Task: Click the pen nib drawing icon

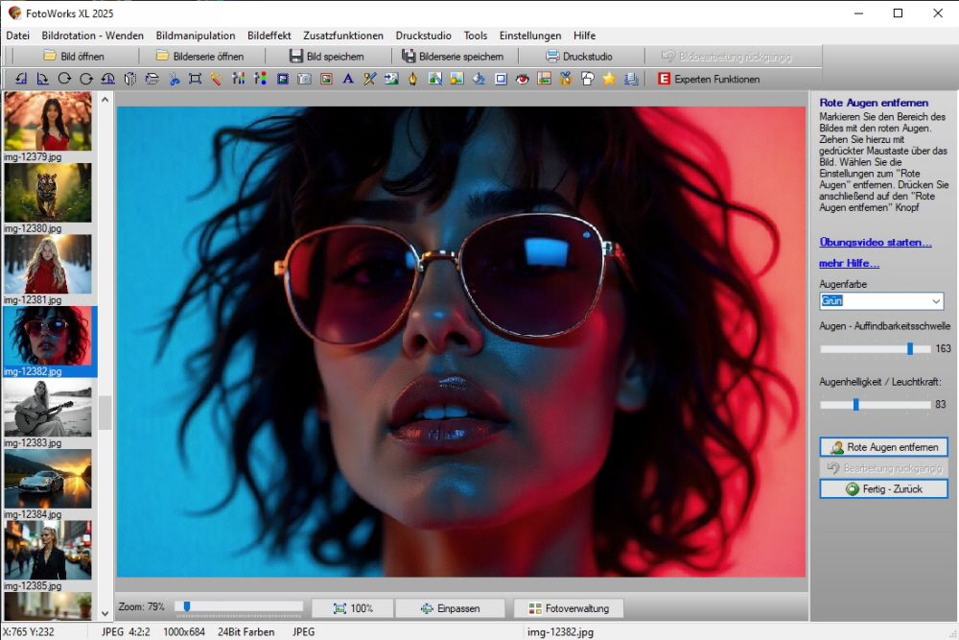Action: point(413,79)
